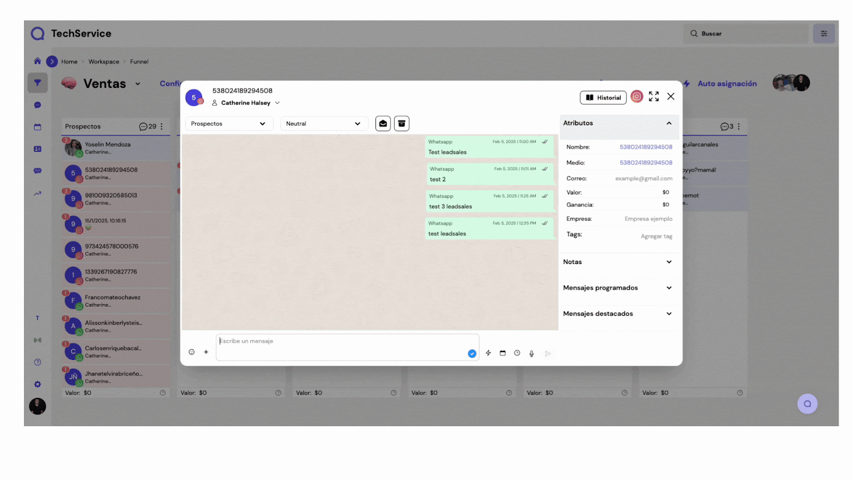This screenshot has height=480, width=853.
Task: Click the Instagram channel icon
Action: point(637,97)
